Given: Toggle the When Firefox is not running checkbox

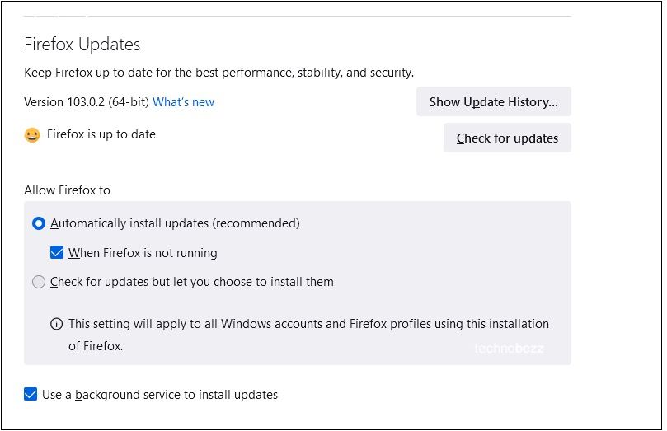Looking at the screenshot, I should click(57, 252).
